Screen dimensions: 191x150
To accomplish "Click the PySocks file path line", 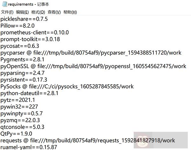I will pos(67,86).
